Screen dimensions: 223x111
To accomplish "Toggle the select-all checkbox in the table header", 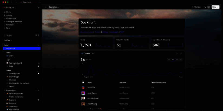I will 83,82.
